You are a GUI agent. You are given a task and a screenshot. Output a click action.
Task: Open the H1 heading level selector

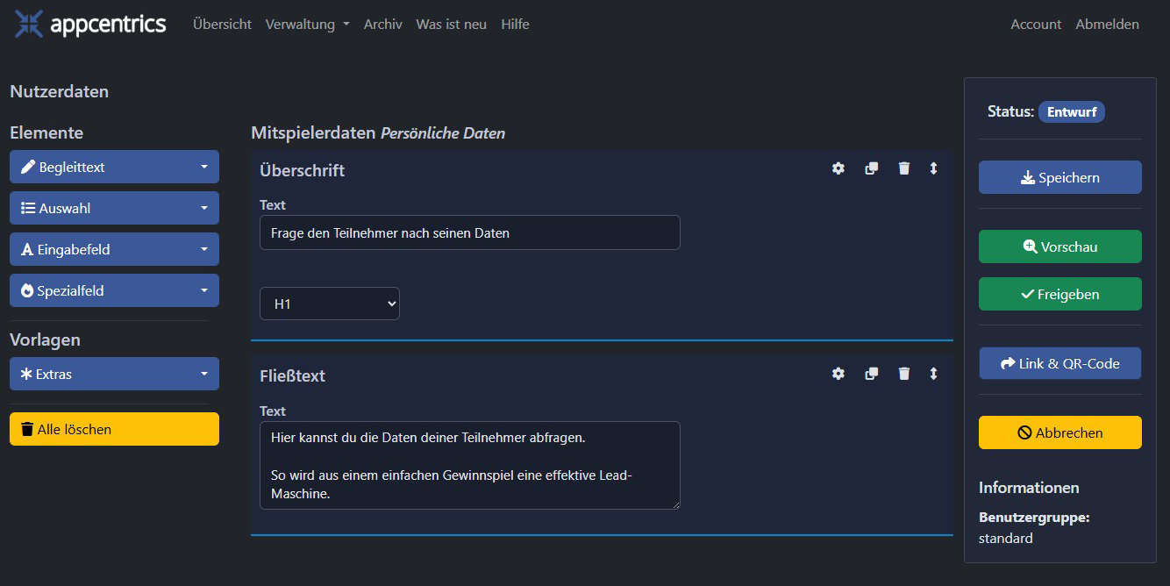(330, 304)
